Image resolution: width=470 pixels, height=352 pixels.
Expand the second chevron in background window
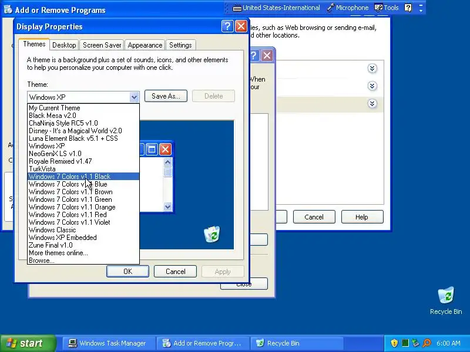click(372, 86)
